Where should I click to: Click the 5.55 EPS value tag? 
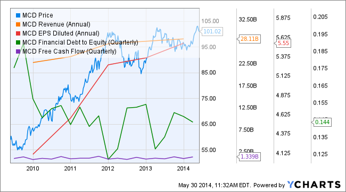coord(283,43)
